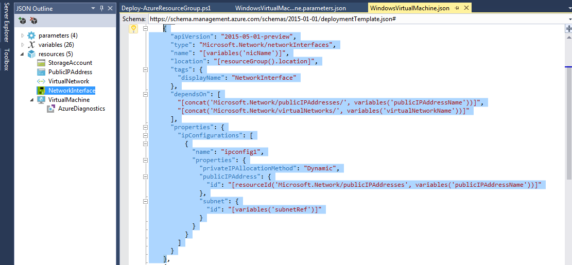Image resolution: width=572 pixels, height=265 pixels.
Task: Collapse the ipconfig1 inner "properties" block
Action: (145, 160)
